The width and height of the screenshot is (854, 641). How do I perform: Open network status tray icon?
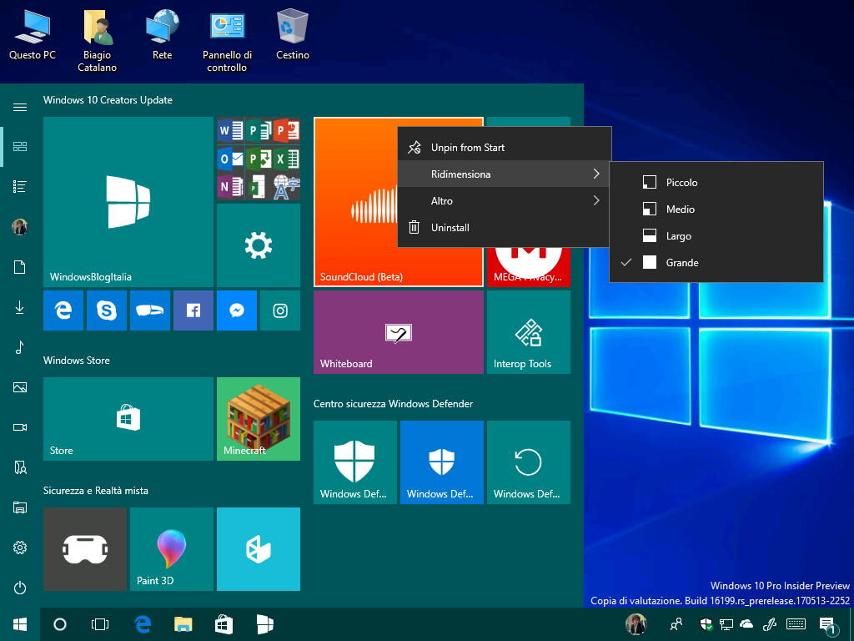point(726,624)
